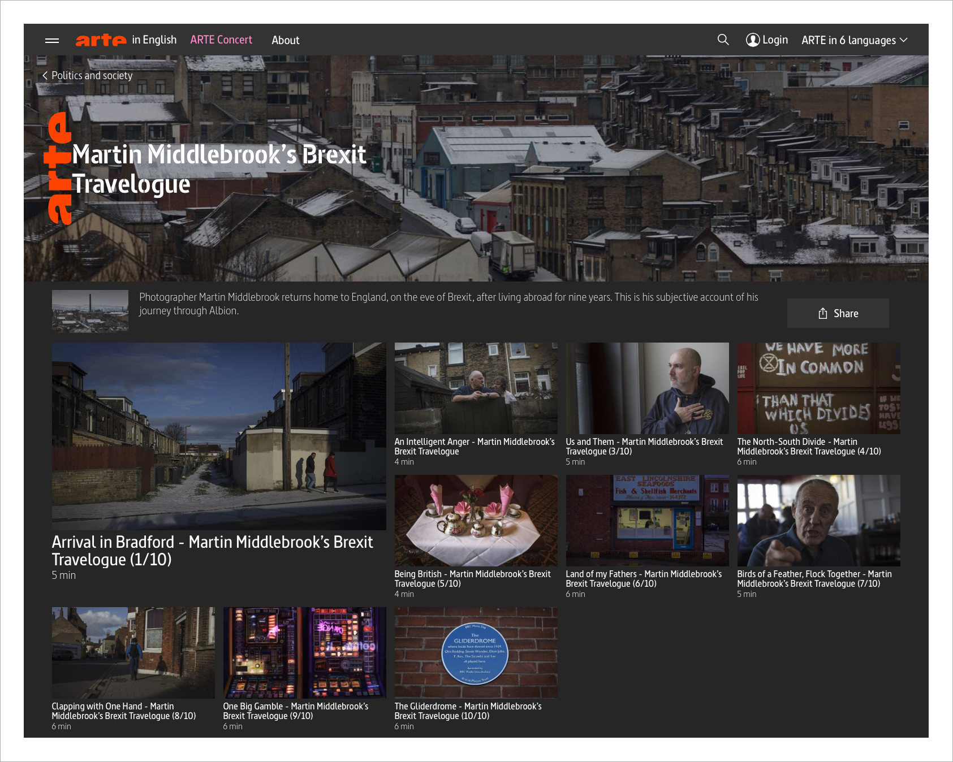This screenshot has width=953, height=762.
Task: Expand ARTE in 6 languages dropdown
Action: pyautogui.click(x=854, y=40)
